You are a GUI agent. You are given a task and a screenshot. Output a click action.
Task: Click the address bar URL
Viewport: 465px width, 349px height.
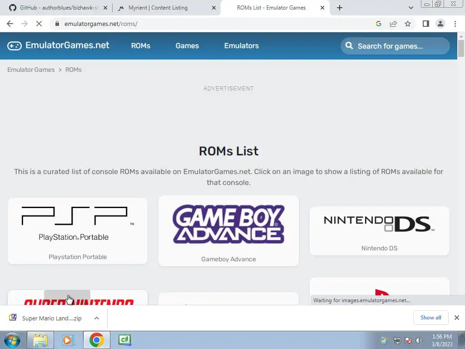[x=101, y=24]
